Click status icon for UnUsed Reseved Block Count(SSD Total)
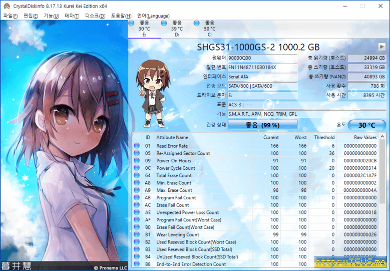The height and width of the screenshot is (271, 390). coord(137,256)
